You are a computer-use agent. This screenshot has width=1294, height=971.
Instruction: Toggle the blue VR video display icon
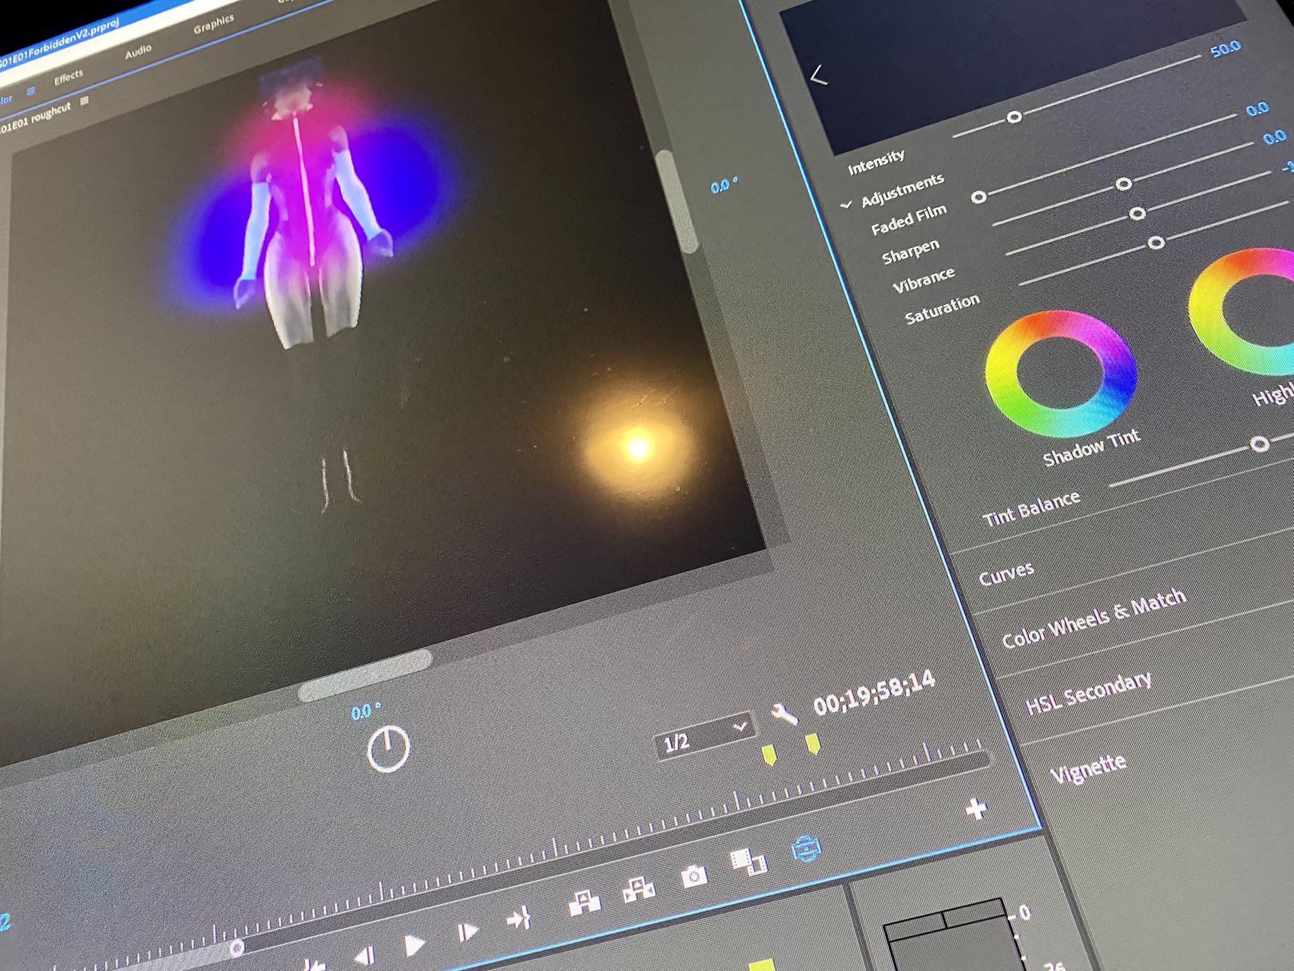pyautogui.click(x=807, y=848)
